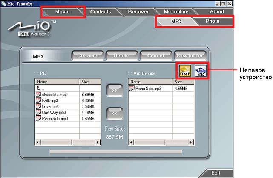This screenshot has height=178, width=273.
Task: Select Piano Solo.mp3 name in Mio Device list
Action: coord(148,89)
